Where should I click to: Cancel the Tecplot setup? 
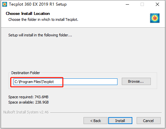(x=149, y=121)
